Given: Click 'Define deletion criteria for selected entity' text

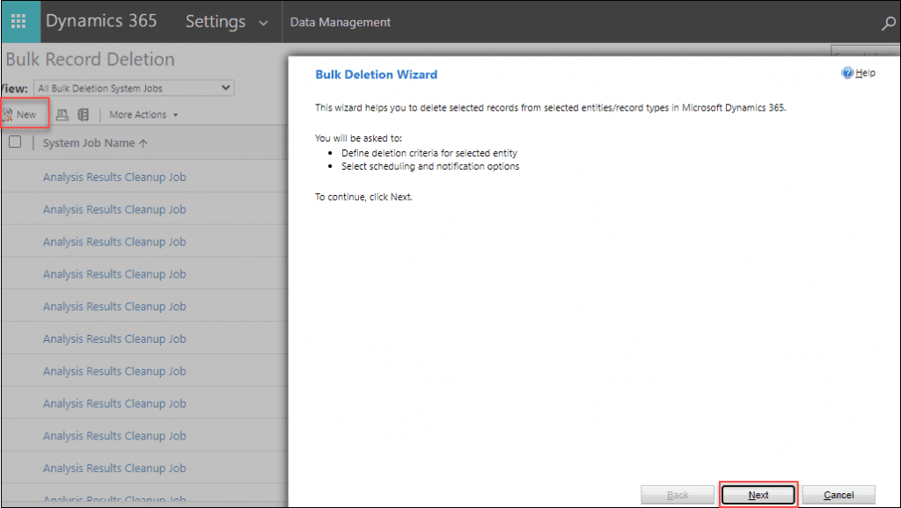Looking at the screenshot, I should 429,153.
